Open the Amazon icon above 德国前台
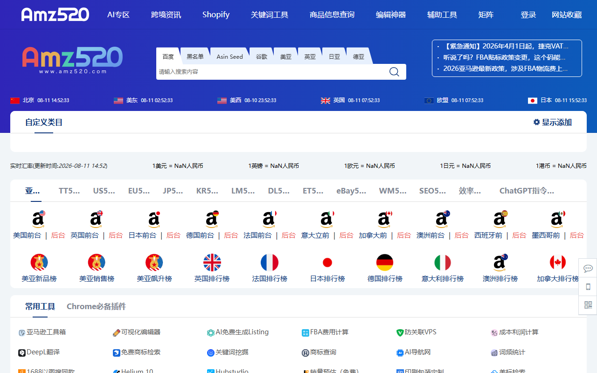Screen dimensions: 597x373 point(212,219)
